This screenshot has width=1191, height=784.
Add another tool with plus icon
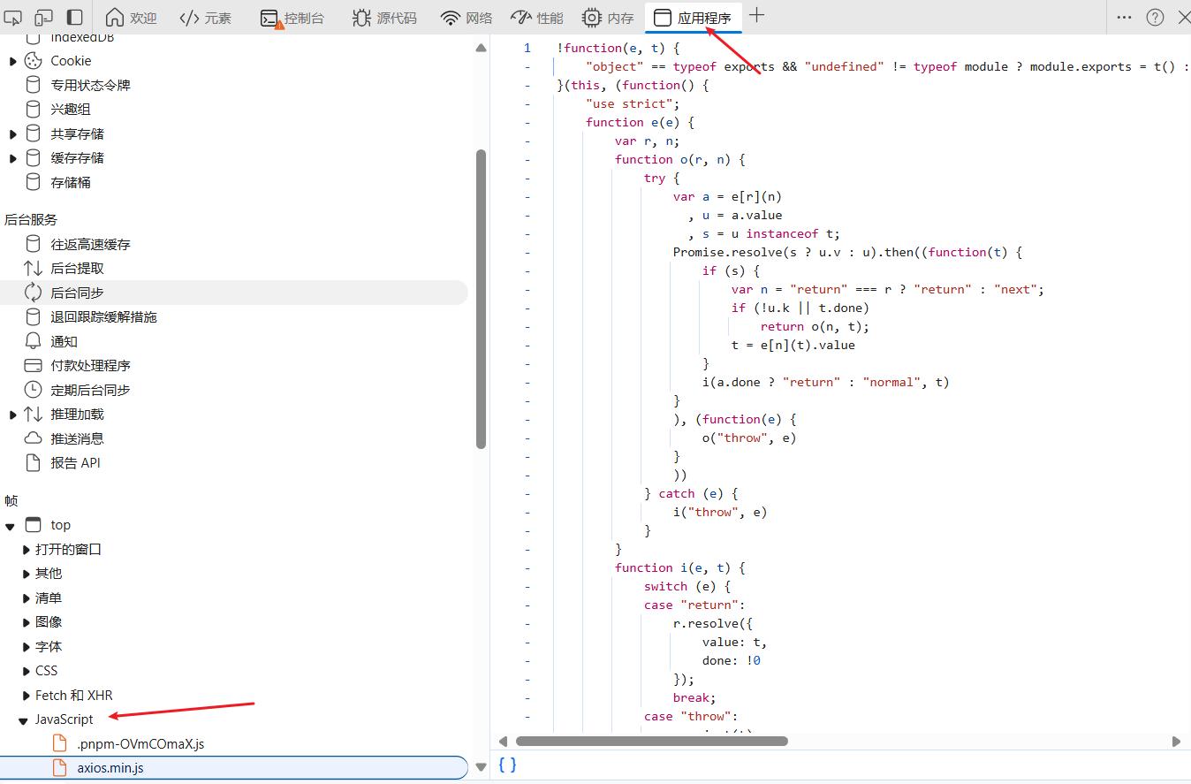coord(757,16)
